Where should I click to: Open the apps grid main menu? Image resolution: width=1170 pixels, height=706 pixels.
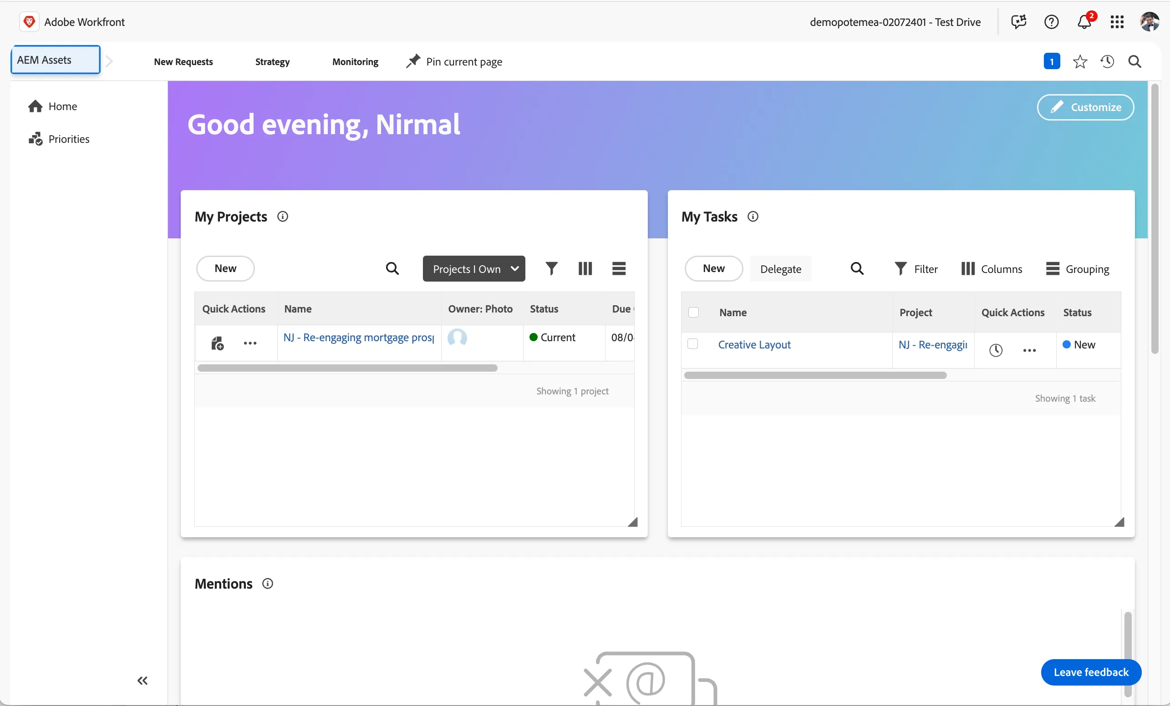(x=1117, y=22)
